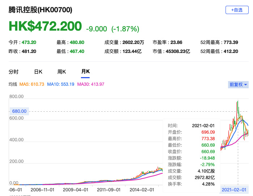Click turnover value 123.44亿
This screenshot has width=253, height=196.
(132, 52)
